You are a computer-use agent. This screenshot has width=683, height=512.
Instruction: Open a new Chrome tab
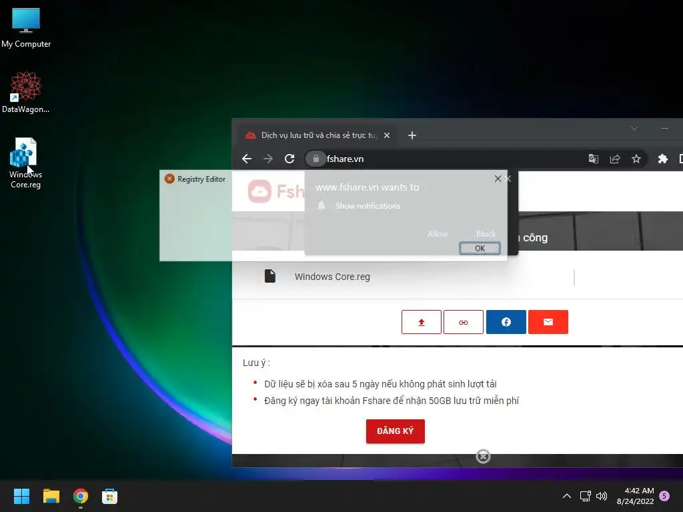click(412, 135)
